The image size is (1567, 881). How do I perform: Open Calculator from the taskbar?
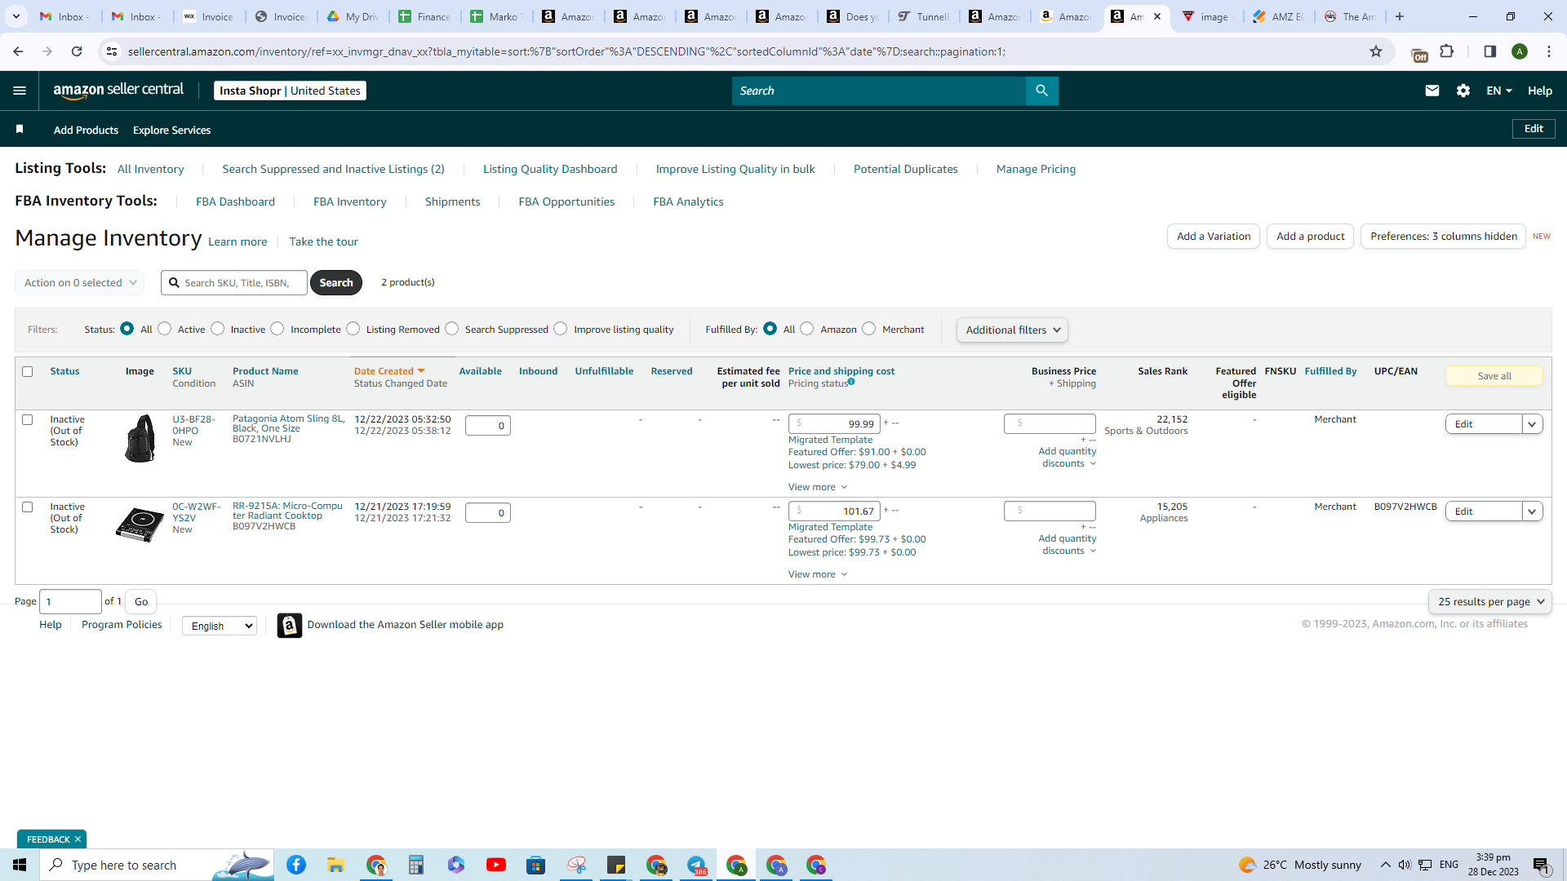[416, 865]
